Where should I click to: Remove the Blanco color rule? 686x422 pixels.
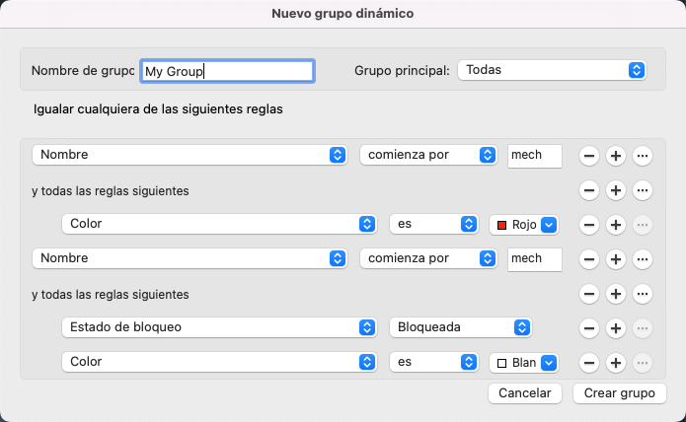click(x=588, y=362)
